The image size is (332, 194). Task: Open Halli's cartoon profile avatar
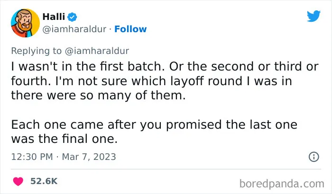point(25,23)
